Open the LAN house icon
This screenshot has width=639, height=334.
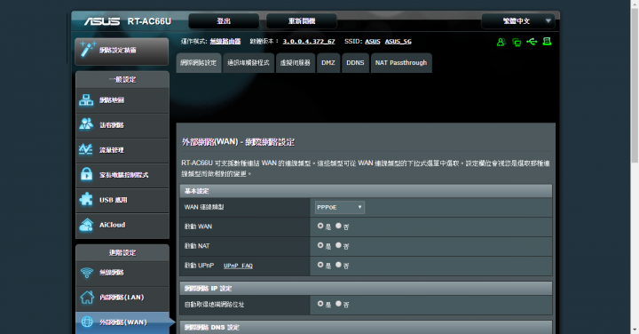tap(86, 298)
